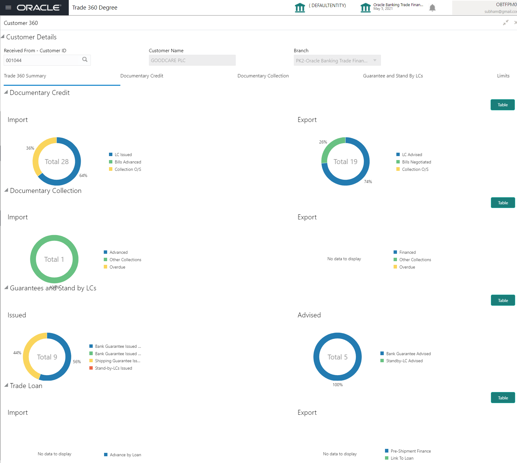This screenshot has height=463, width=517.
Task: Toggle Bills Negotiated legend swatch
Action: click(398, 162)
